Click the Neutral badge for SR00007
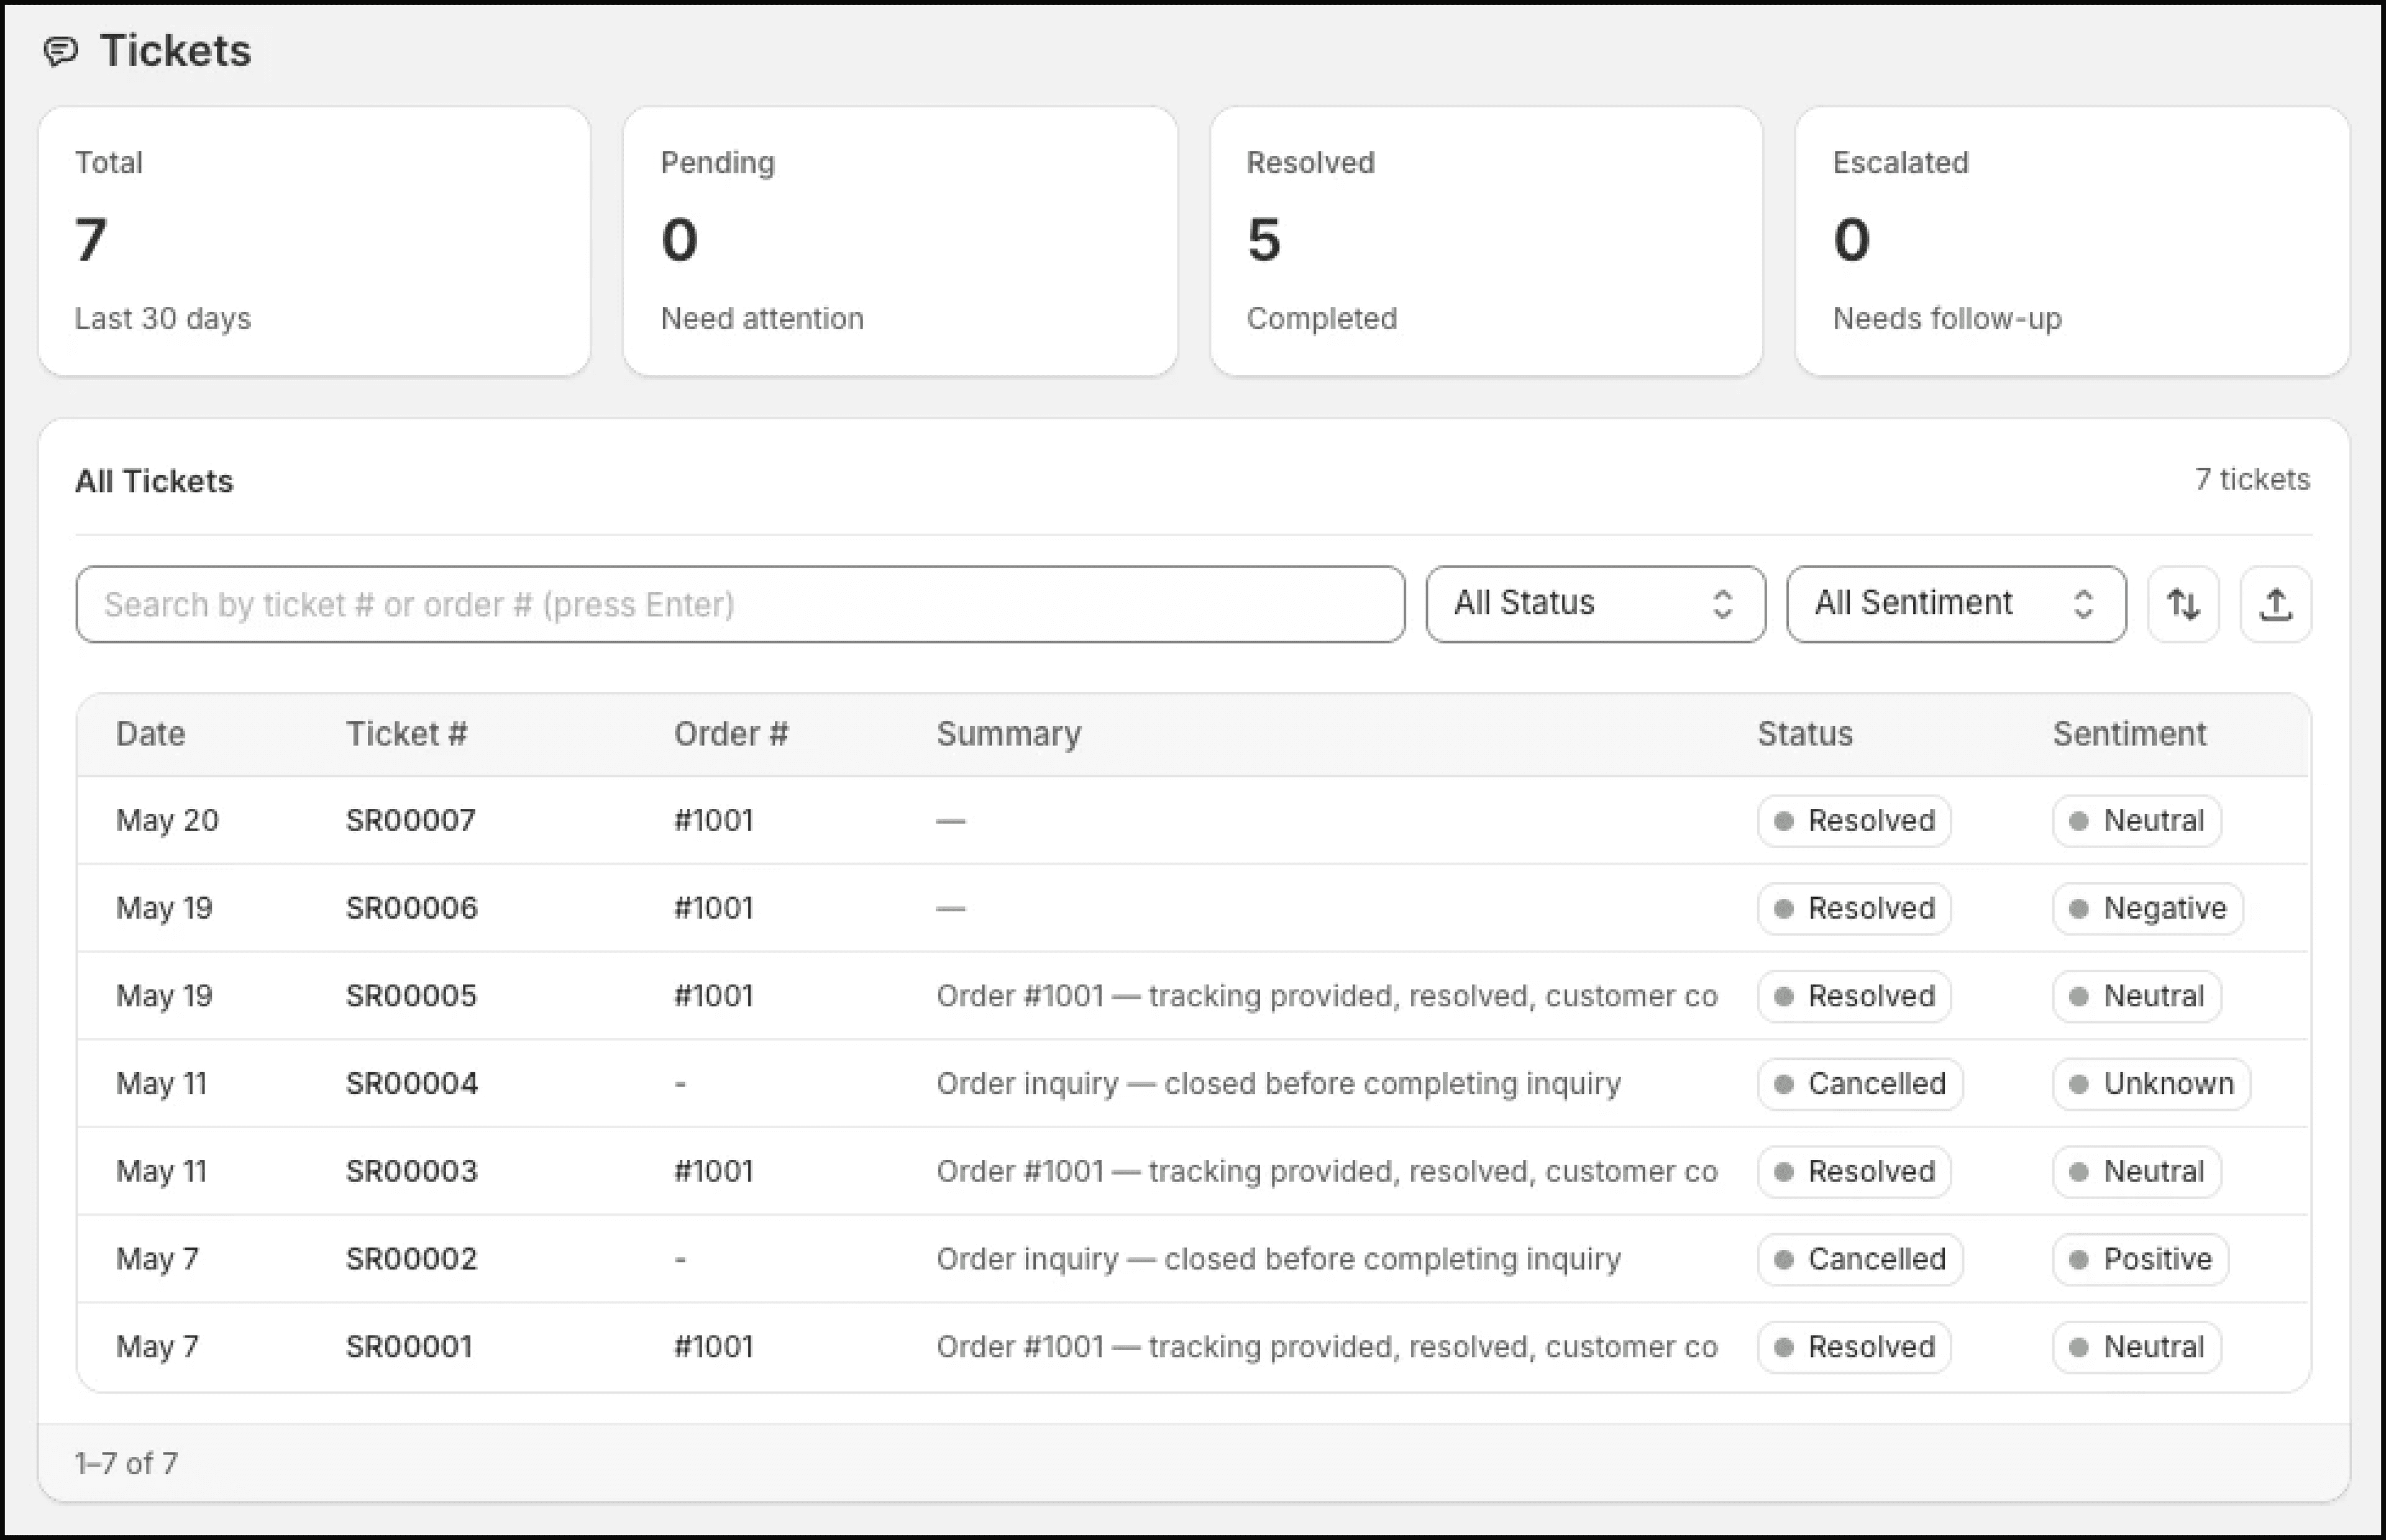The height and width of the screenshot is (1540, 2386). (x=2137, y=821)
